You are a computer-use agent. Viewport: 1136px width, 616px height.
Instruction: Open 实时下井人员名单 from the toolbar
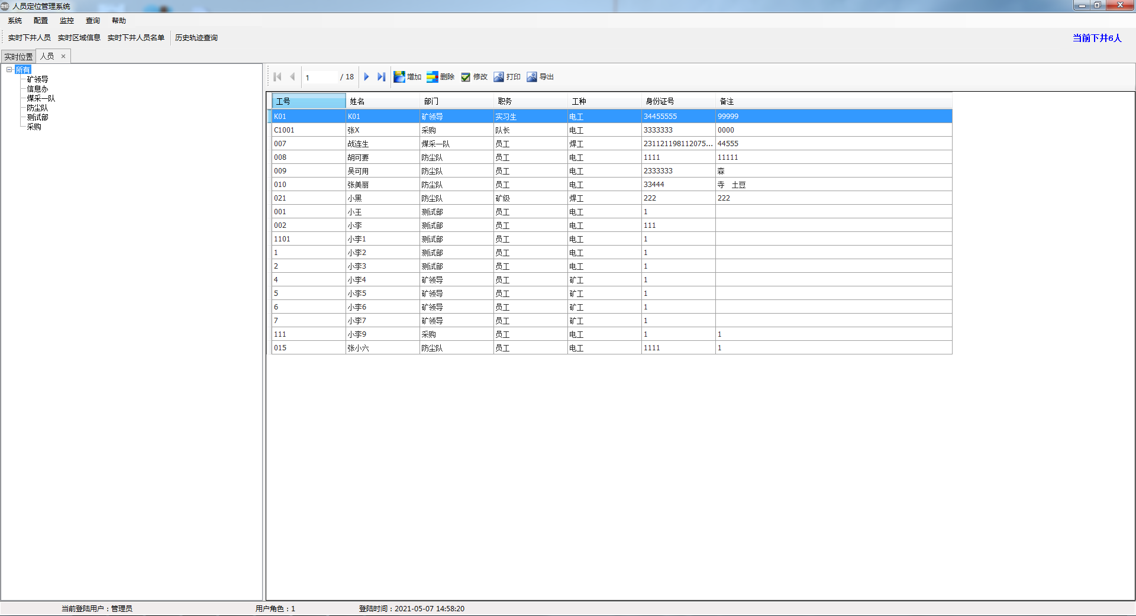136,38
